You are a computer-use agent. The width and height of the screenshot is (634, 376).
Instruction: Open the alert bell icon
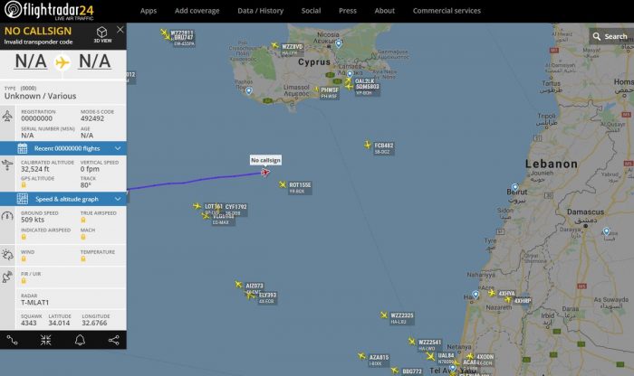click(x=80, y=340)
